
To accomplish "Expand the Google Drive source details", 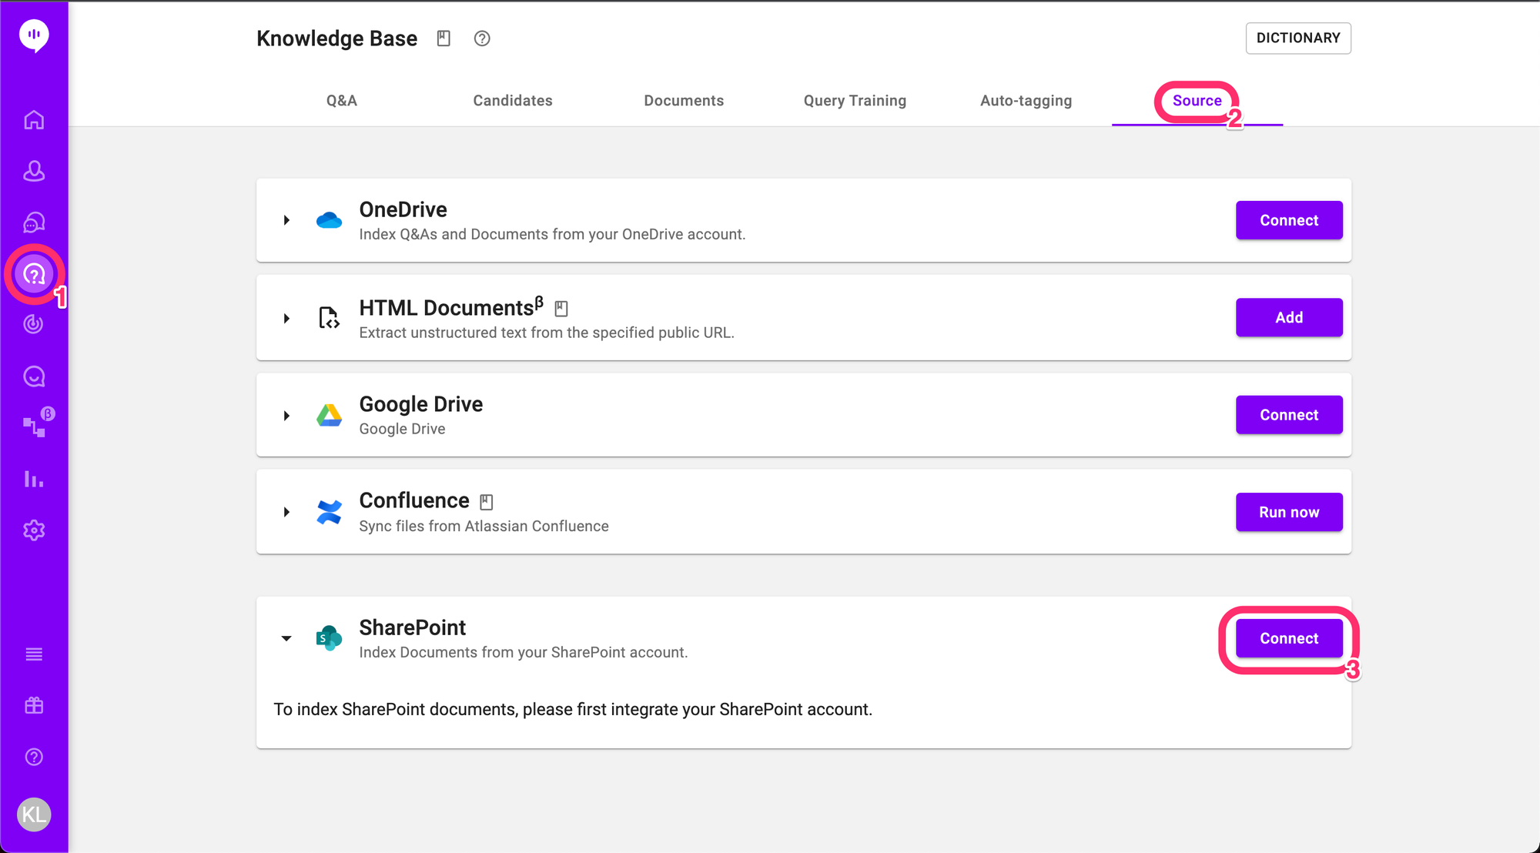I will (x=286, y=415).
